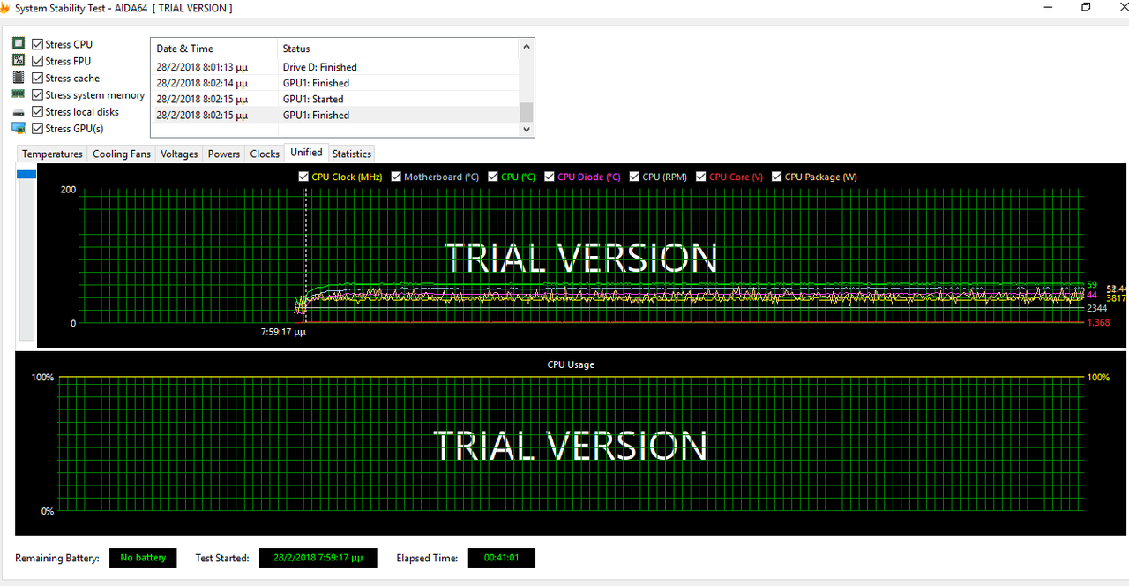Click the 28/2/2018 8:02:14 log timestamp
Screen dimensions: 1129x586
pyautogui.click(x=202, y=83)
